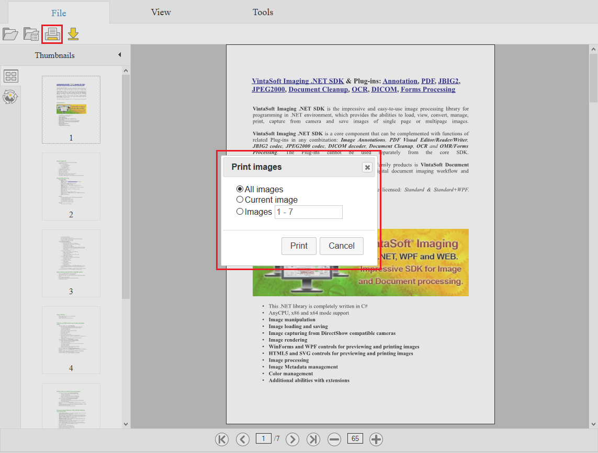Select the All images radio button
The image size is (598, 453).
[240, 189]
